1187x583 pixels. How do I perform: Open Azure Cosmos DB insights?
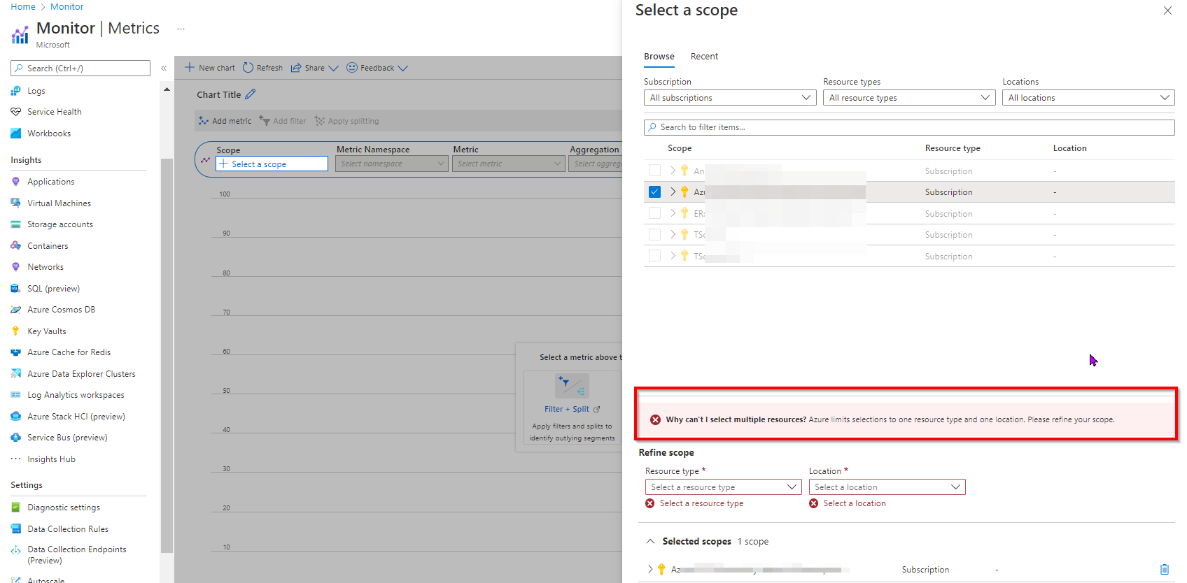61,310
